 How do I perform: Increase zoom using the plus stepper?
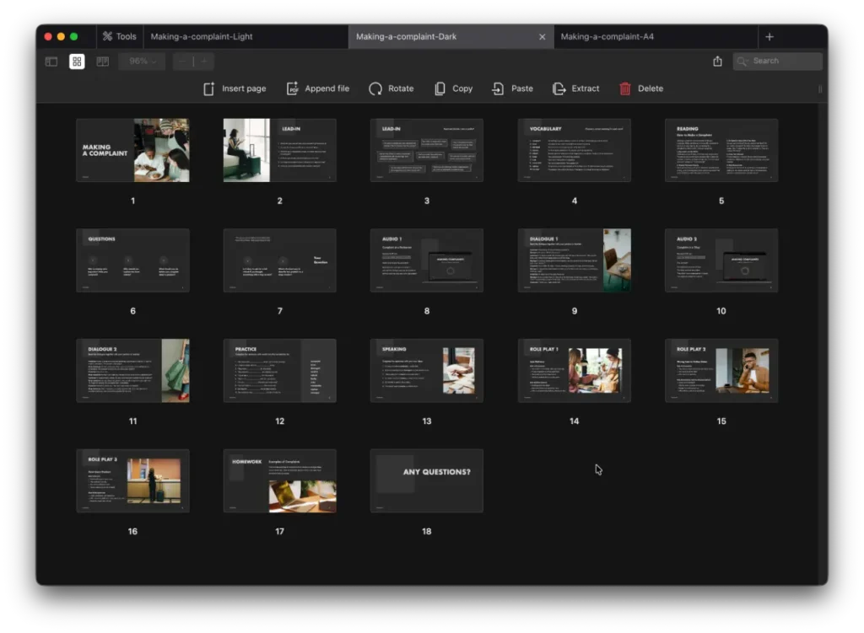click(x=204, y=61)
